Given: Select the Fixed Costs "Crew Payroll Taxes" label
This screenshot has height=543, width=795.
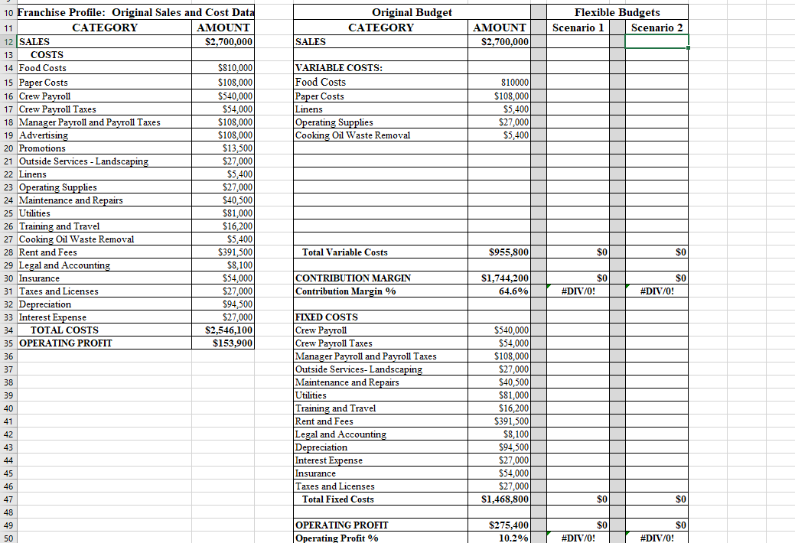Looking at the screenshot, I should 334,343.
